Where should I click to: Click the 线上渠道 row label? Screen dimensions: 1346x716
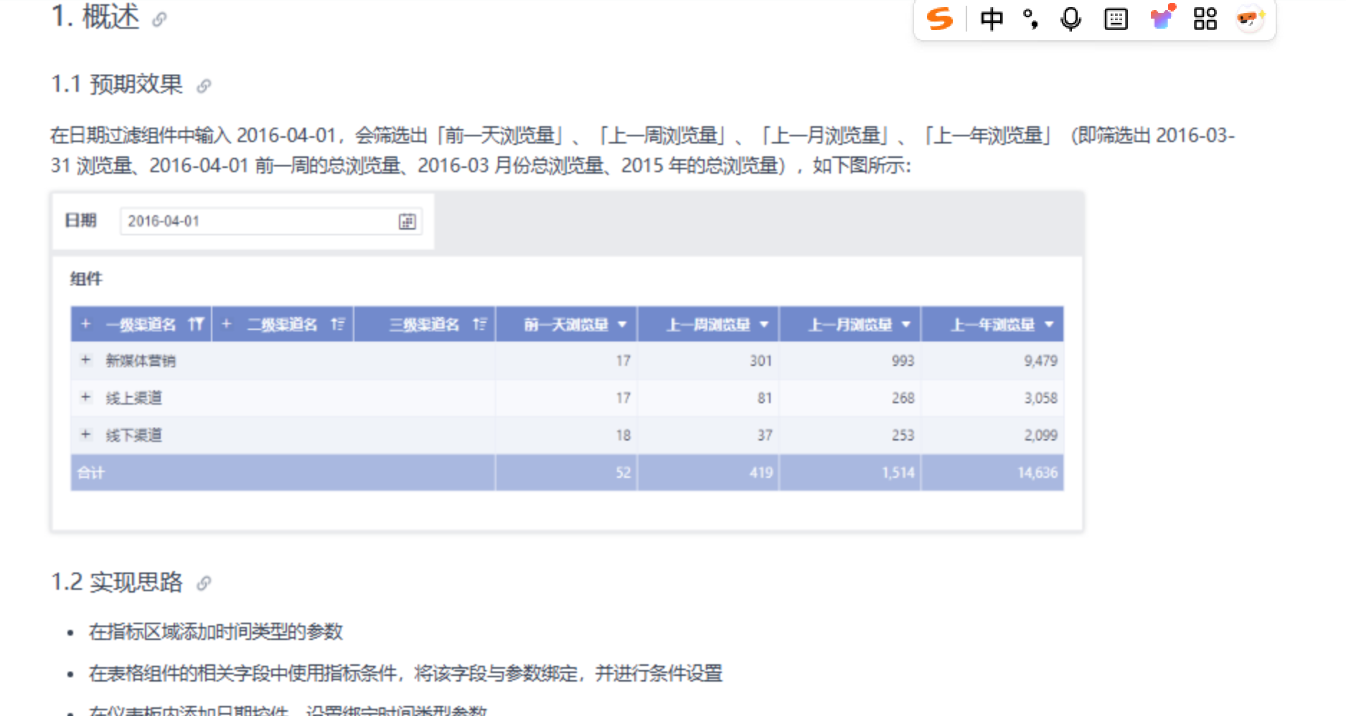tap(134, 398)
